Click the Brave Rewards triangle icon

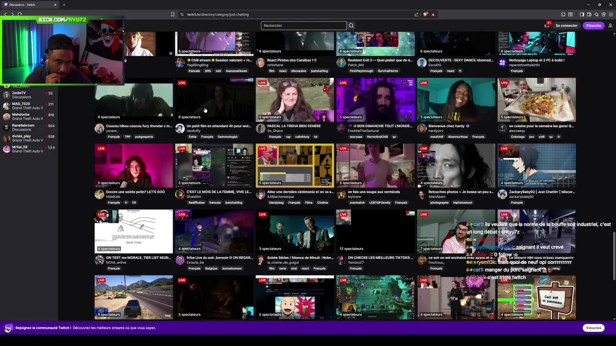tap(433, 14)
